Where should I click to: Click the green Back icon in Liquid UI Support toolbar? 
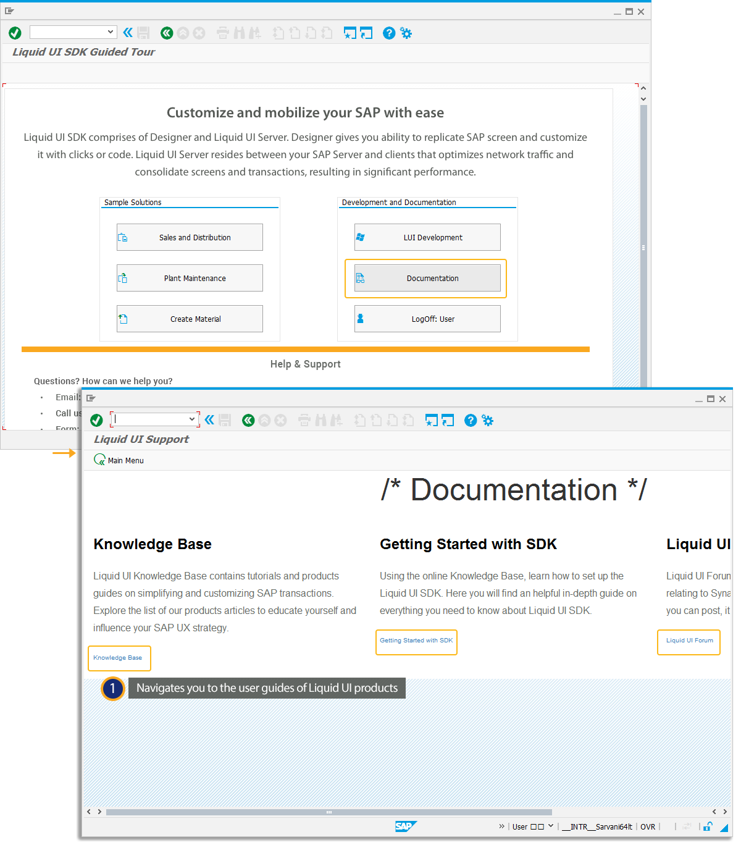coord(248,421)
